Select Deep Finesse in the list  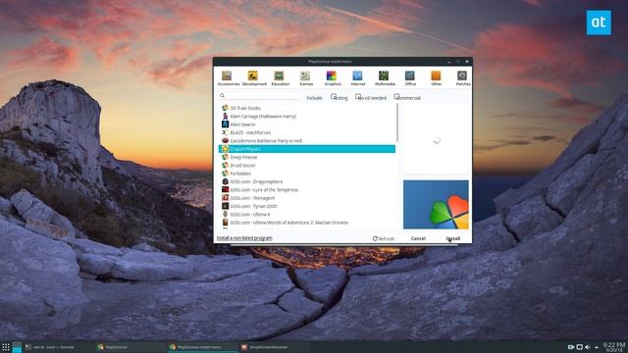[307, 157]
